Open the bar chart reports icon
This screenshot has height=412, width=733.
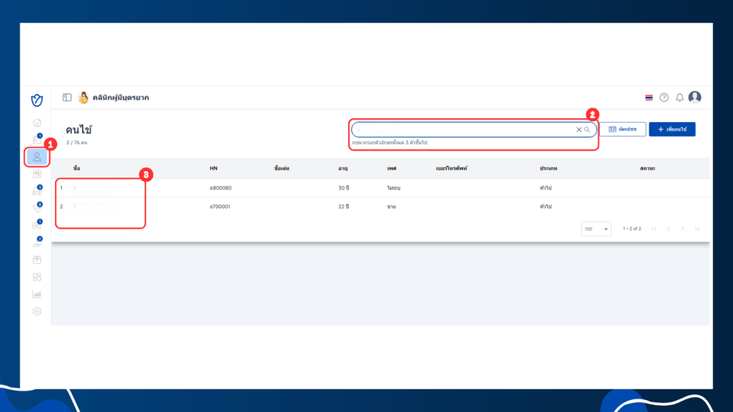click(37, 294)
